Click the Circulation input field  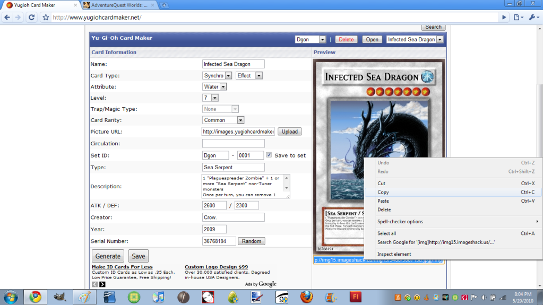click(x=233, y=144)
